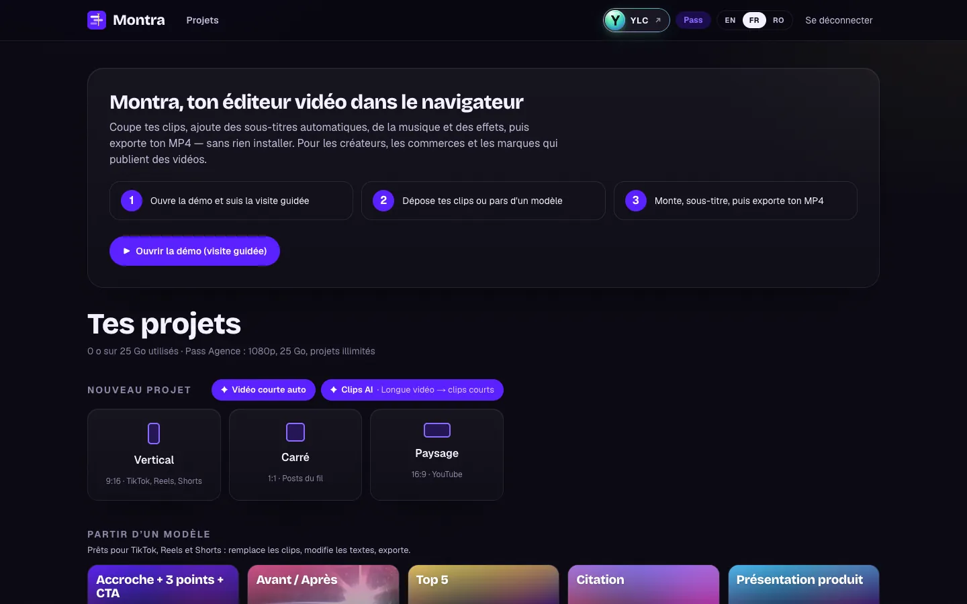Click the sparkle icon on Vidéo courte auto
Viewport: 967px width, 604px height.
point(224,390)
